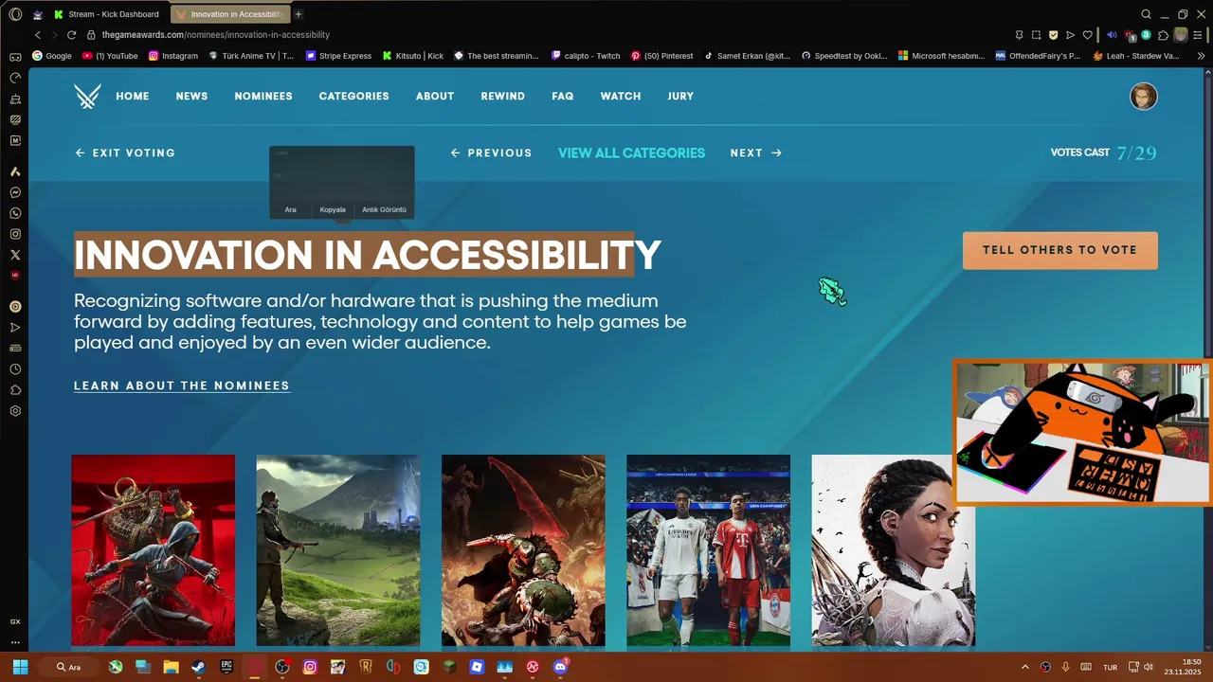Go back with the browser back arrow
The image size is (1213, 682).
(x=38, y=35)
